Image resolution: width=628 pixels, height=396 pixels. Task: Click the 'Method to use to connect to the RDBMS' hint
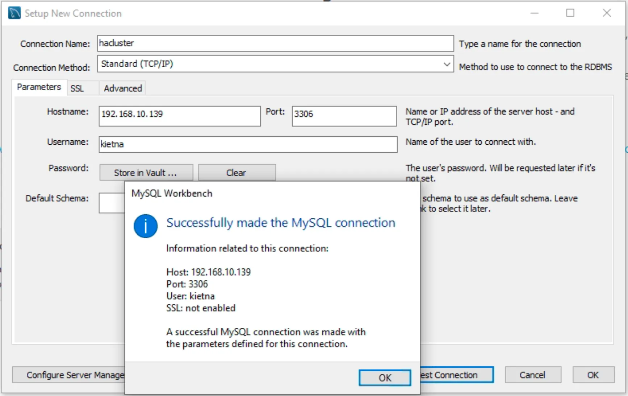coord(535,67)
